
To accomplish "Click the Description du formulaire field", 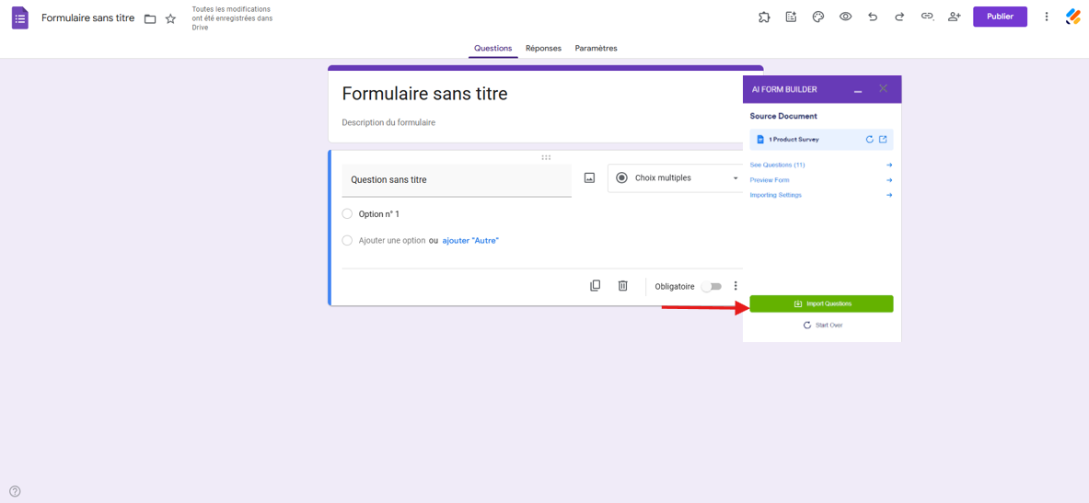I will pyautogui.click(x=388, y=123).
